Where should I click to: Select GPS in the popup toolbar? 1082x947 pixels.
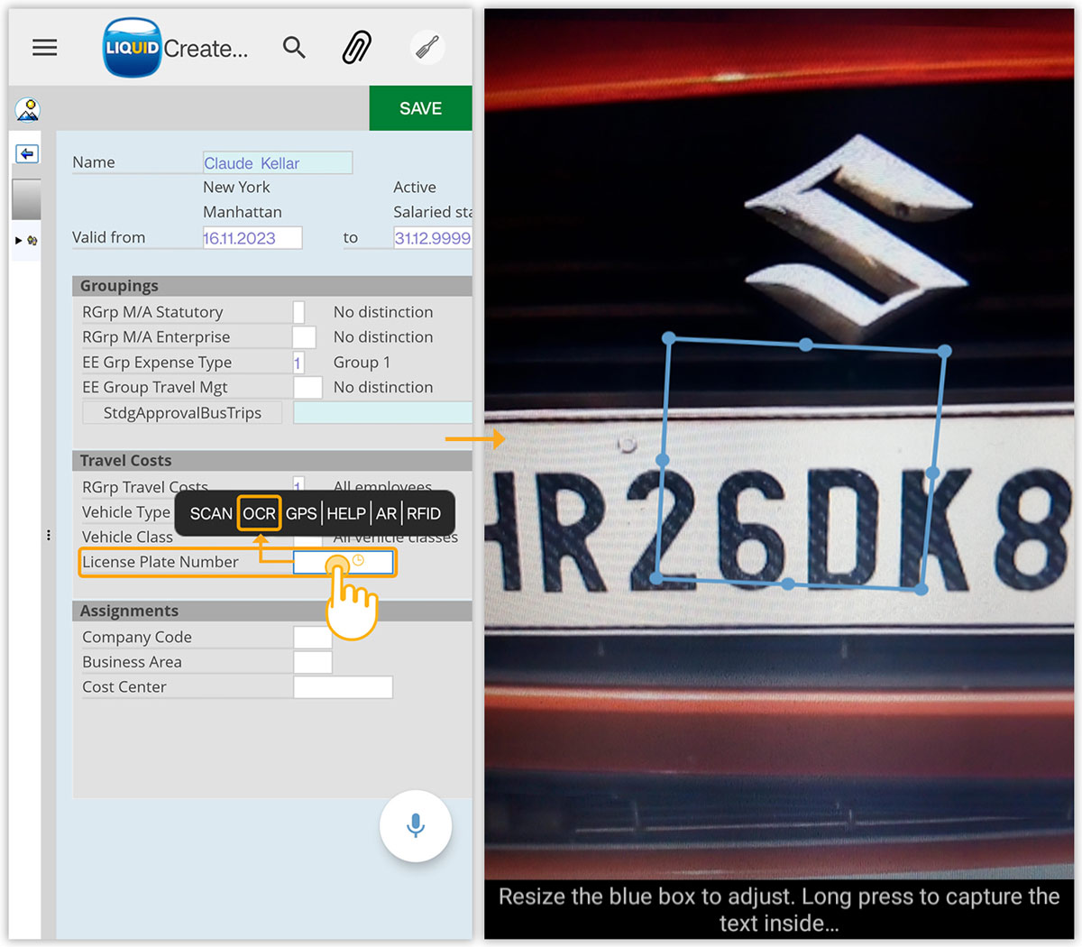[301, 513]
